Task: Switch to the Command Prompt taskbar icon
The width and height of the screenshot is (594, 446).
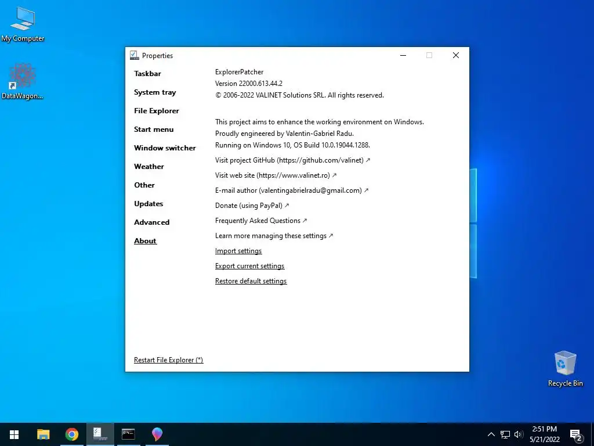Action: [x=128, y=434]
